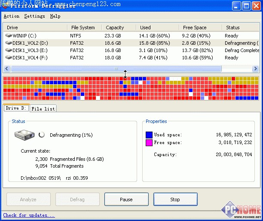Click the large hard drive status icon

click(25, 135)
